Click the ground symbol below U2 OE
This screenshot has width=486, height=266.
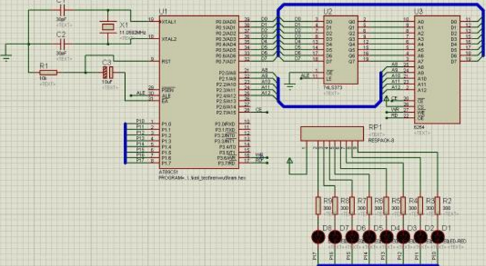[290, 86]
